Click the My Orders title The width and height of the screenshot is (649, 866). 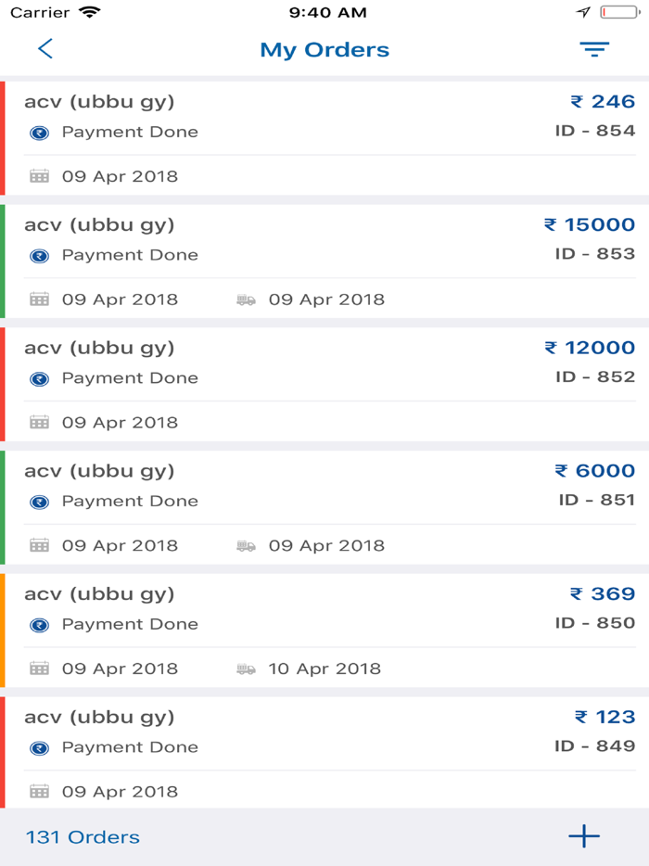pos(324,50)
